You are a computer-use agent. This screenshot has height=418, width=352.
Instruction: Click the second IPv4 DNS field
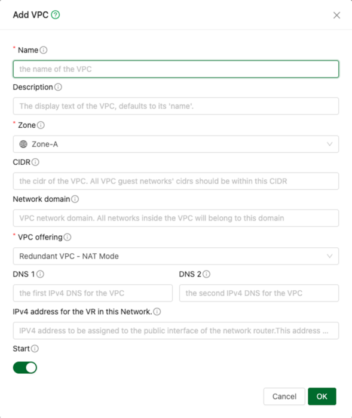(x=259, y=293)
